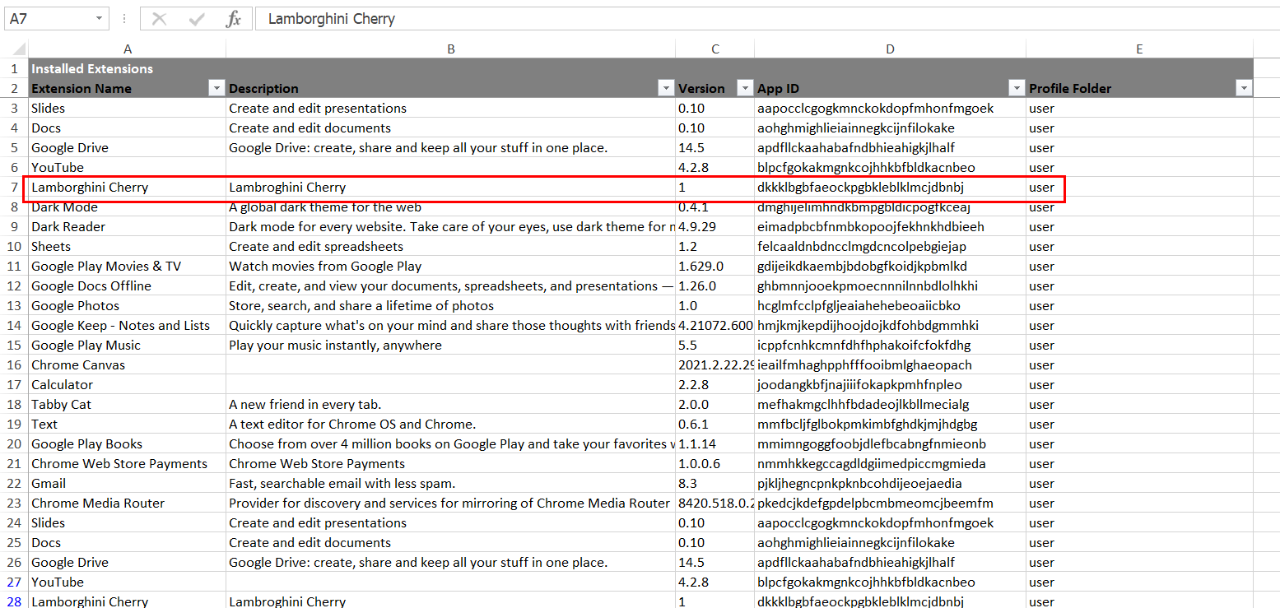
Task: Select column A header
Action: pos(128,49)
